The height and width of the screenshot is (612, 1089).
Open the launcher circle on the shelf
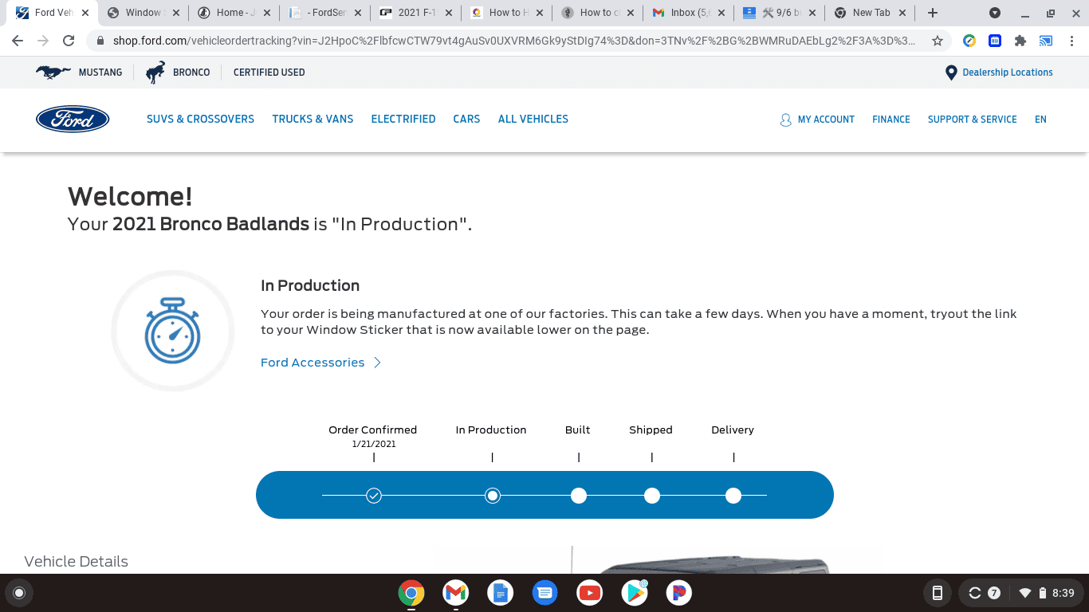click(x=19, y=593)
